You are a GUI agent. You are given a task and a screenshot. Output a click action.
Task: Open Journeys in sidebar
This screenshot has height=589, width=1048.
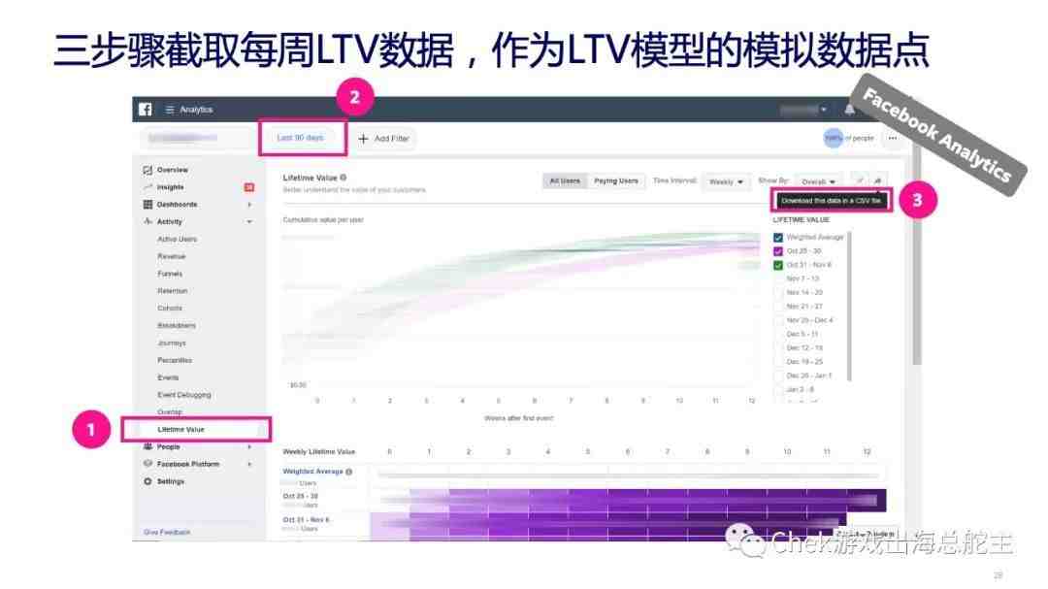[x=172, y=343]
